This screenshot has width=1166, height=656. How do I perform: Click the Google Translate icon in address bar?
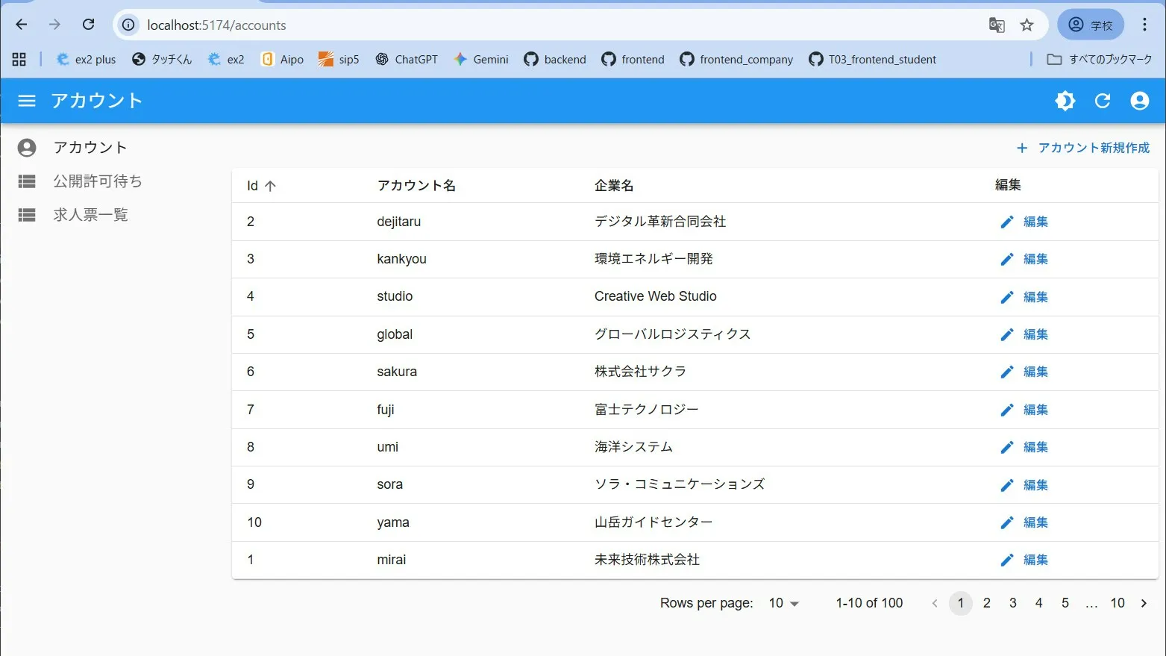pyautogui.click(x=997, y=25)
